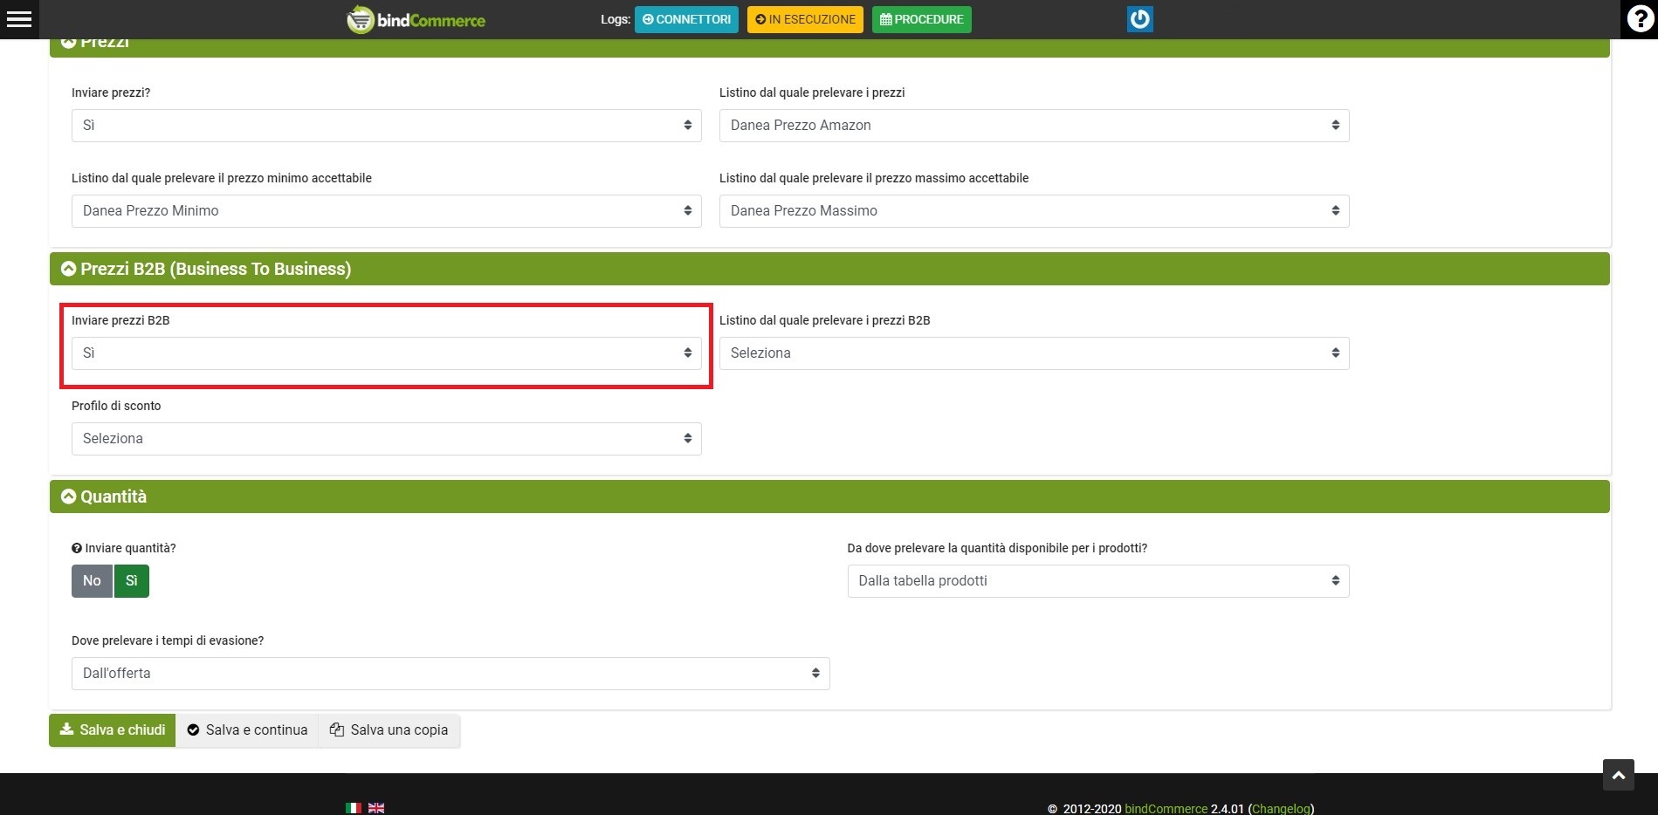
Task: Open Listino prezzi B2B dropdown
Action: click(1034, 353)
